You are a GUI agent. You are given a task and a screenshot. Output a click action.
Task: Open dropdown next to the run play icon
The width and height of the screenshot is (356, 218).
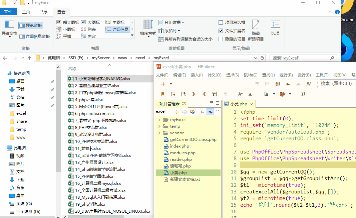click(274, 94)
